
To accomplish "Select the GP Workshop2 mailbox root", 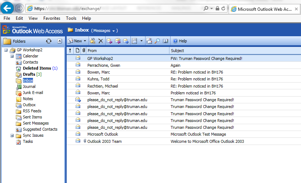I will pyautogui.click(x=29, y=50).
